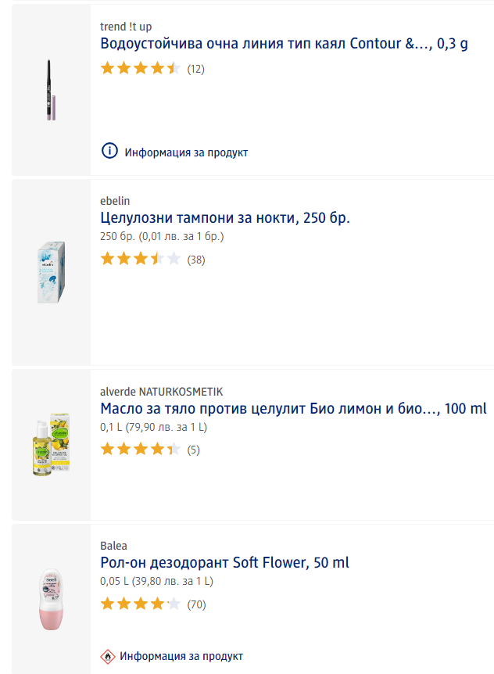Open Рол-он дезодорант Soft Flower link
The height and width of the screenshot is (674, 494).
click(x=225, y=562)
